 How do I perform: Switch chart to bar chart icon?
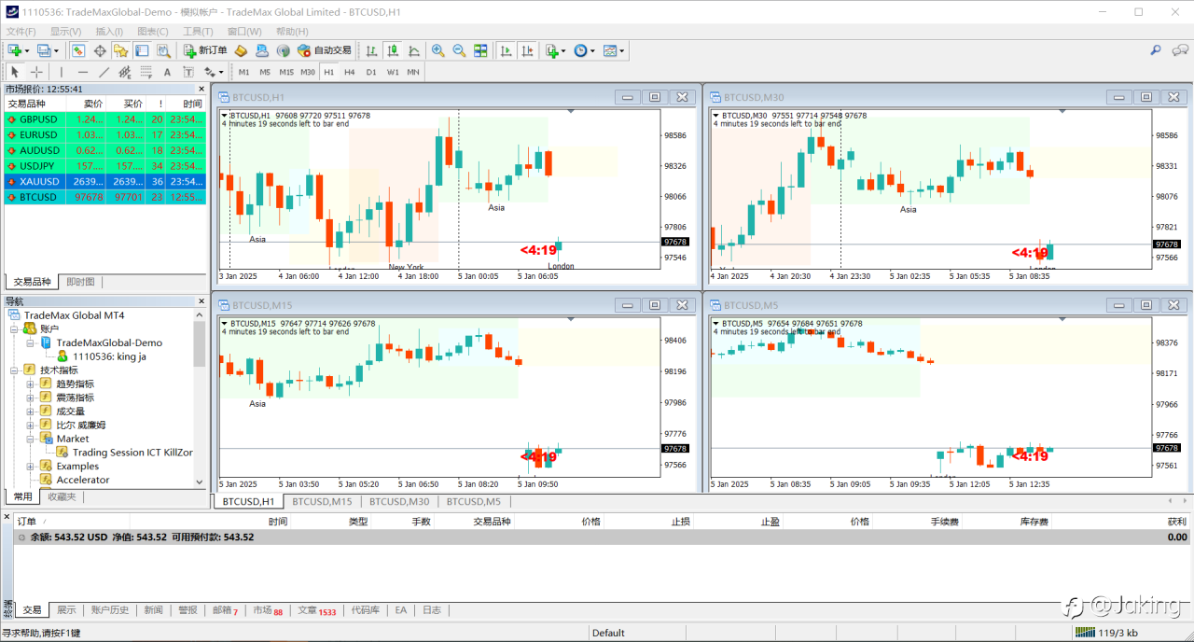pos(372,50)
